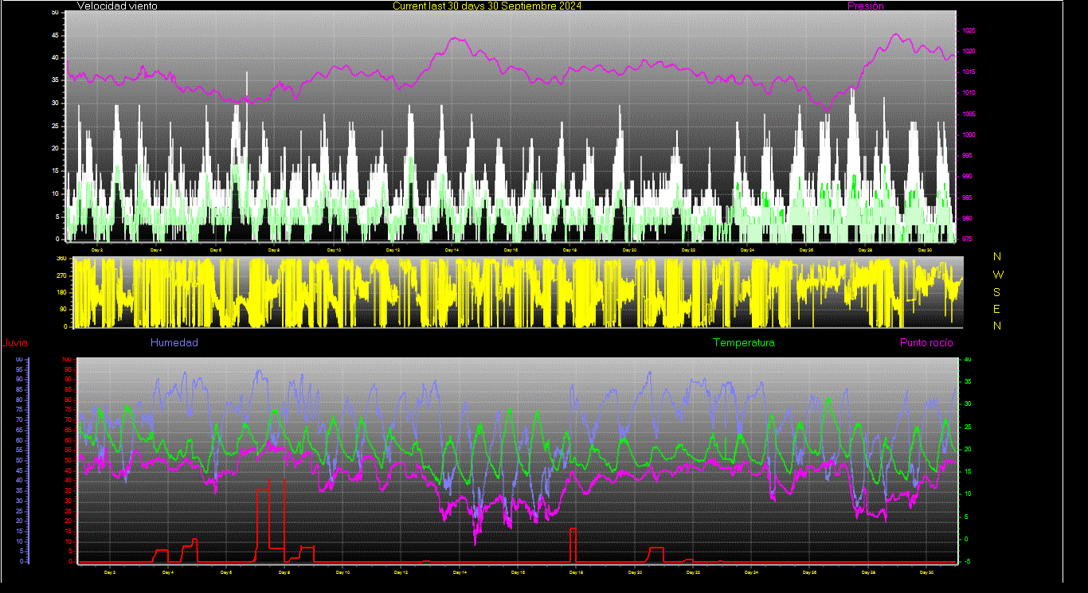Click the 'Day 18' label under wind speed chart

[x=569, y=250]
